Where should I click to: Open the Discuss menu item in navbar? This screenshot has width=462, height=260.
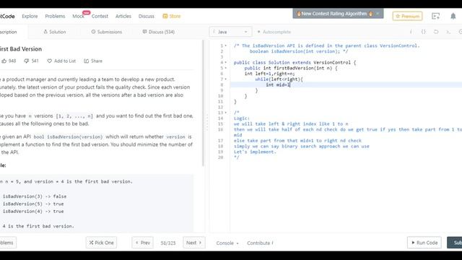(147, 16)
